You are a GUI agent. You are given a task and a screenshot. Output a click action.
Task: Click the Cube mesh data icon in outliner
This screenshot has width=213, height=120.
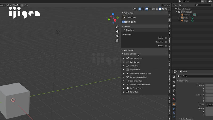pyautogui.click(x=192, y=18)
